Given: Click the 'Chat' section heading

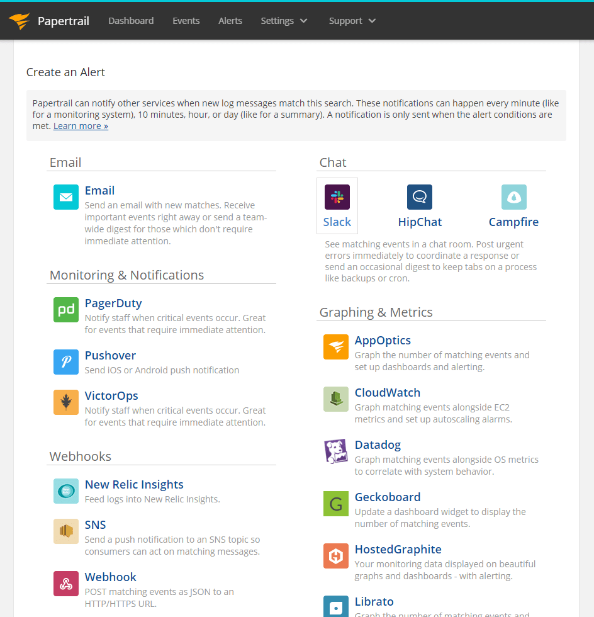Looking at the screenshot, I should pos(333,162).
